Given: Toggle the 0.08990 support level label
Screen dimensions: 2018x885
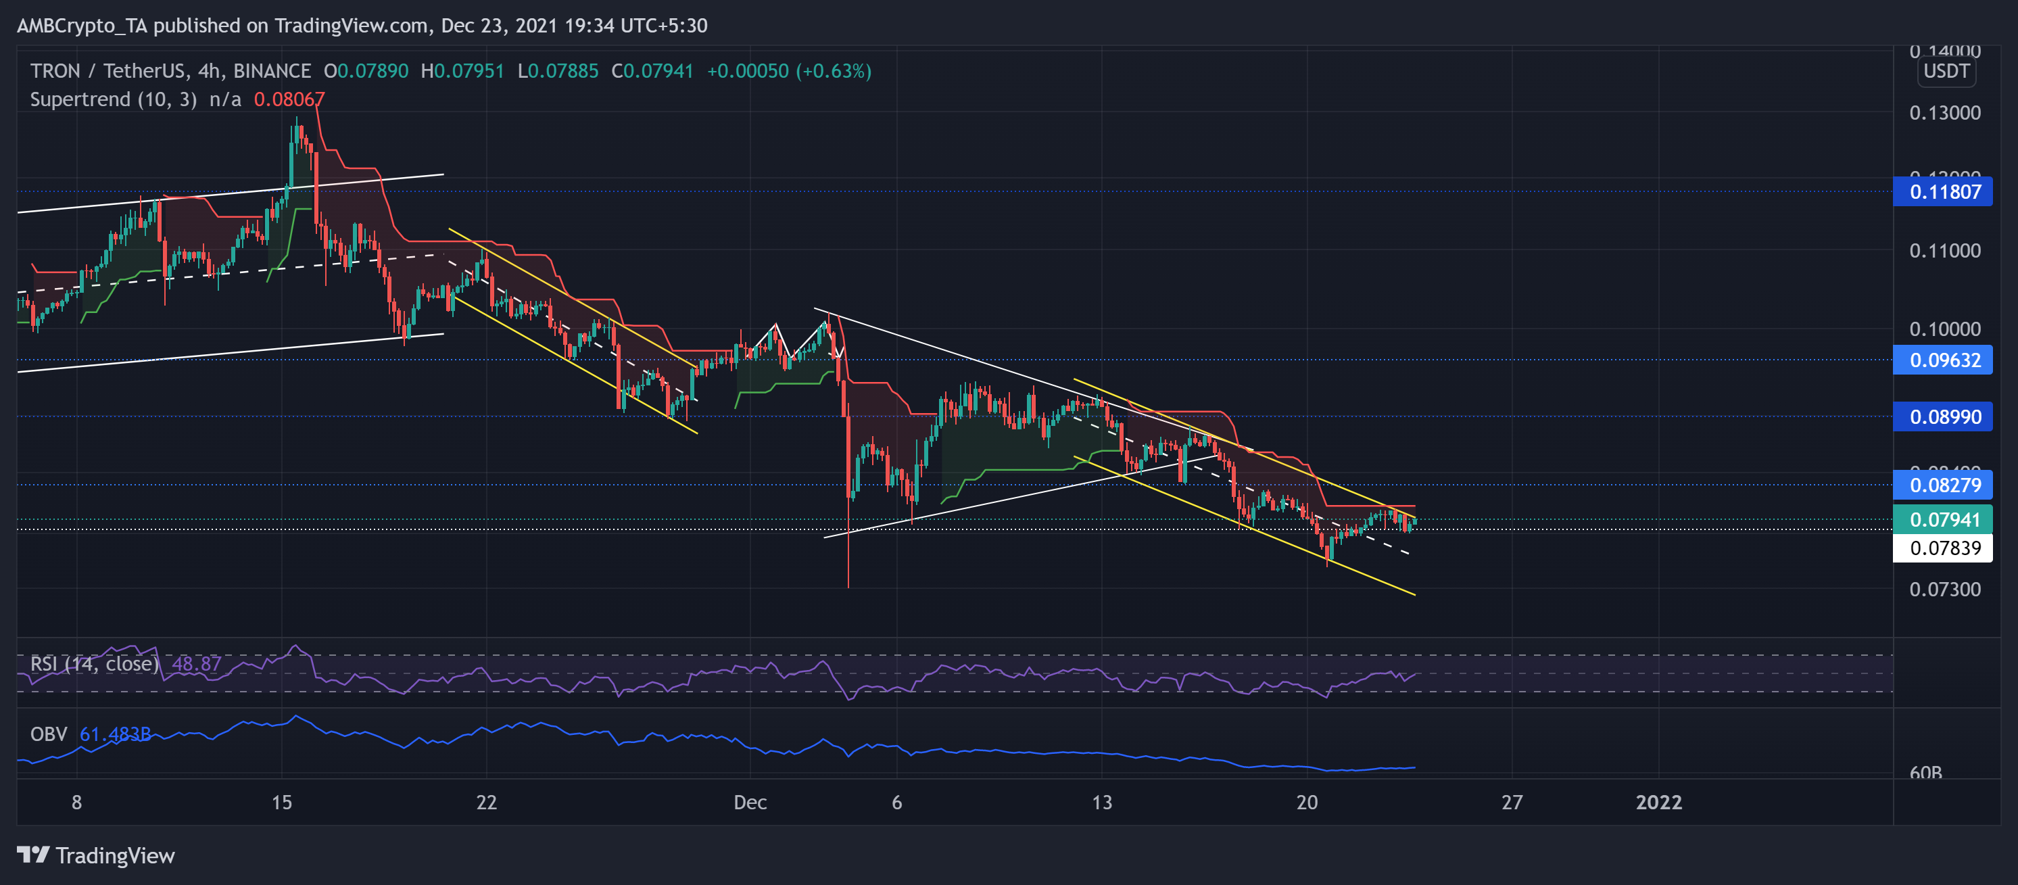Looking at the screenshot, I should coord(1943,416).
